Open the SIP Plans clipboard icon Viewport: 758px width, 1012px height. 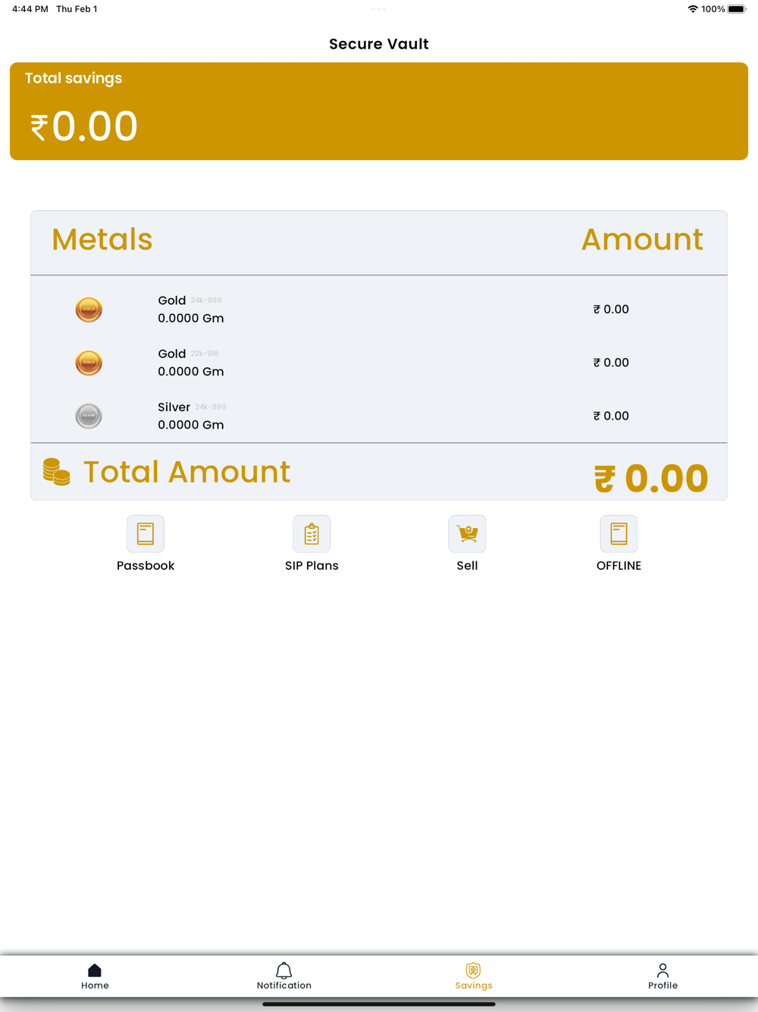point(312,534)
